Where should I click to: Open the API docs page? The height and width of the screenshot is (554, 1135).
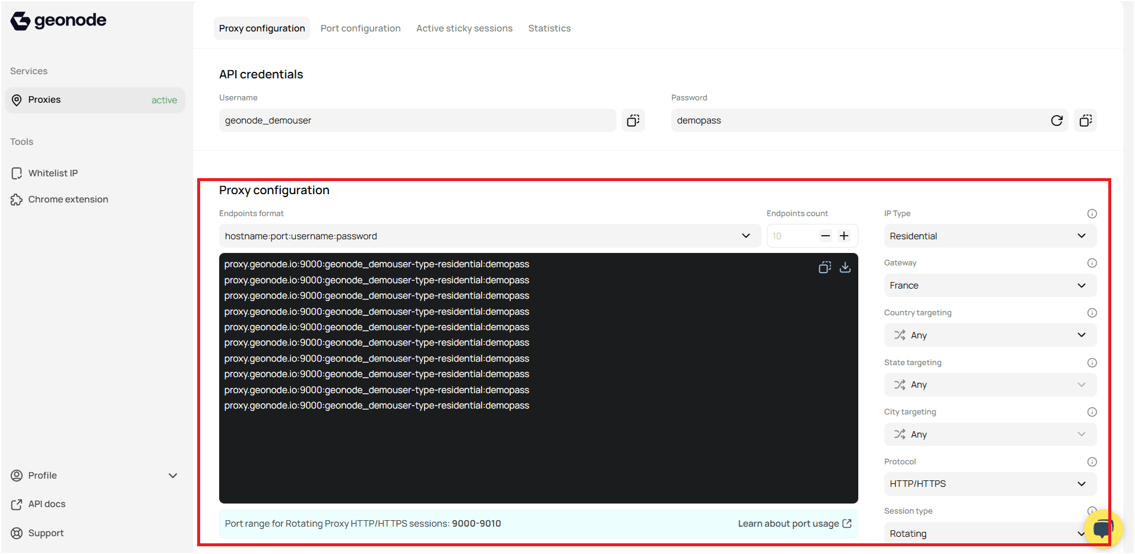tap(46, 504)
